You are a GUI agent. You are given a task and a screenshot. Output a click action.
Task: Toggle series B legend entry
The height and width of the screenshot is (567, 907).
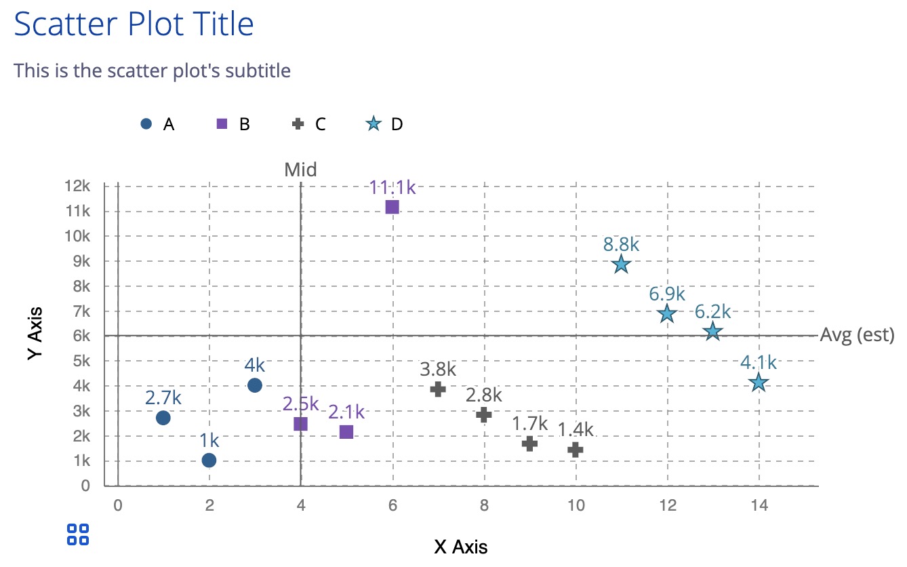coord(233,124)
